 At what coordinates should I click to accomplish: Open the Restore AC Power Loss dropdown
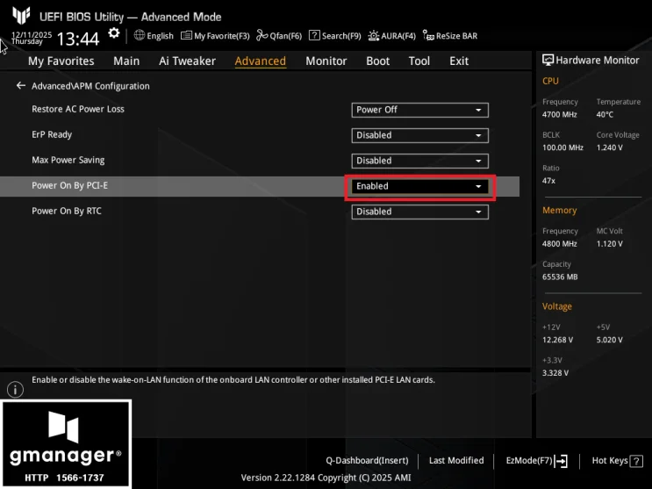pyautogui.click(x=420, y=110)
